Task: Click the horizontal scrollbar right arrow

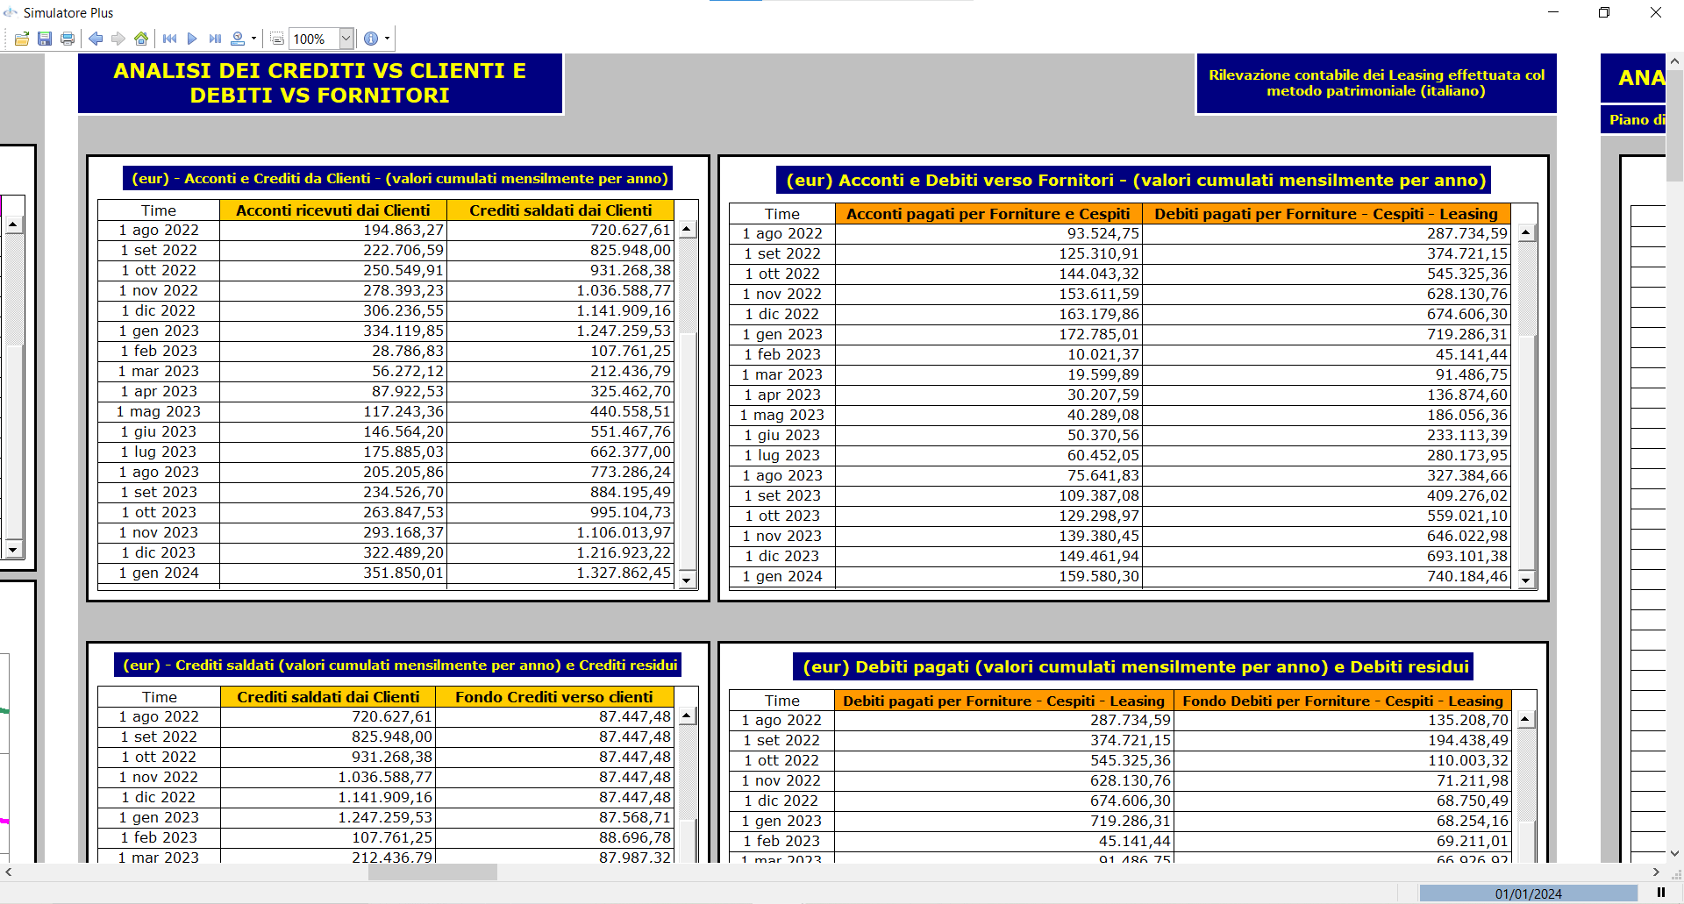Action: coord(1656,872)
